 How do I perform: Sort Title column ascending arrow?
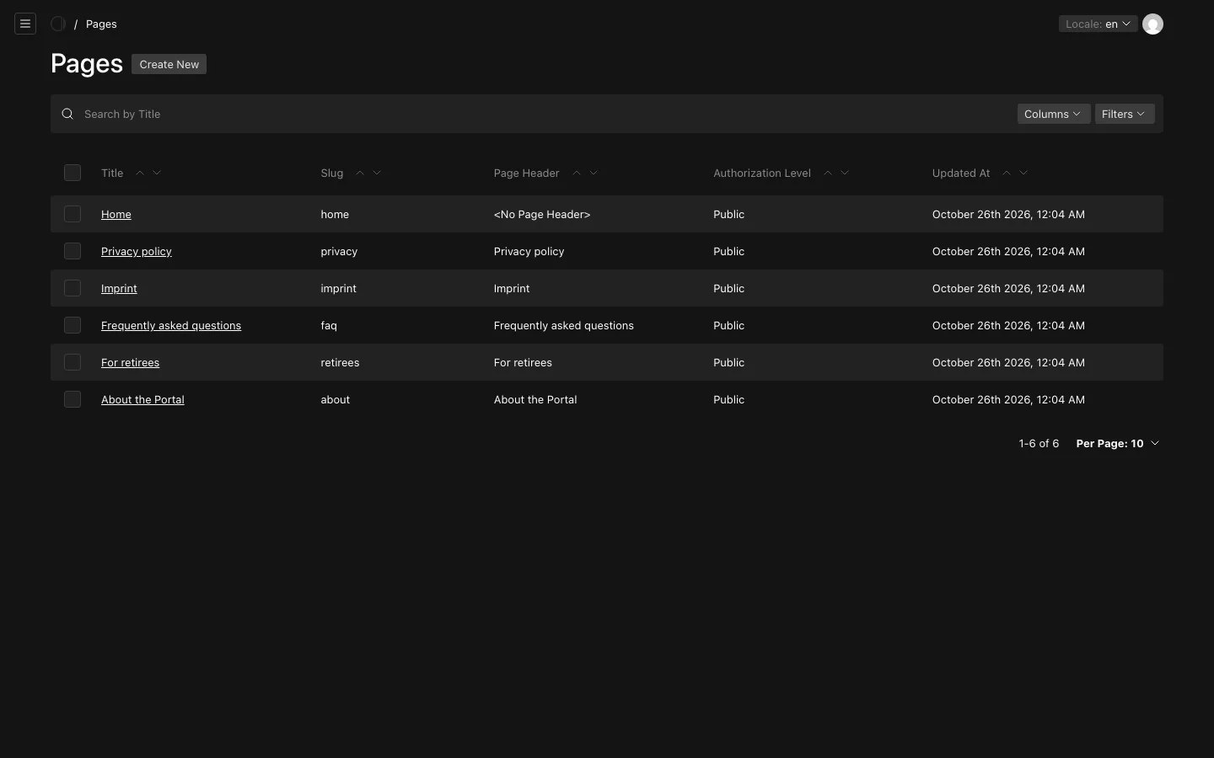tap(140, 173)
